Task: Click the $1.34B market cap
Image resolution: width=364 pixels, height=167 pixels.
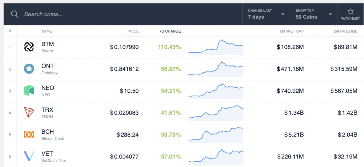Action: (x=294, y=113)
